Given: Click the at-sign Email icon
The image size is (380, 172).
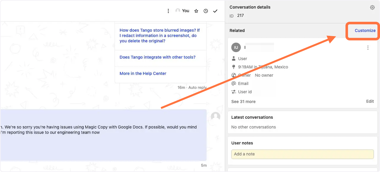Looking at the screenshot, I should click(234, 84).
